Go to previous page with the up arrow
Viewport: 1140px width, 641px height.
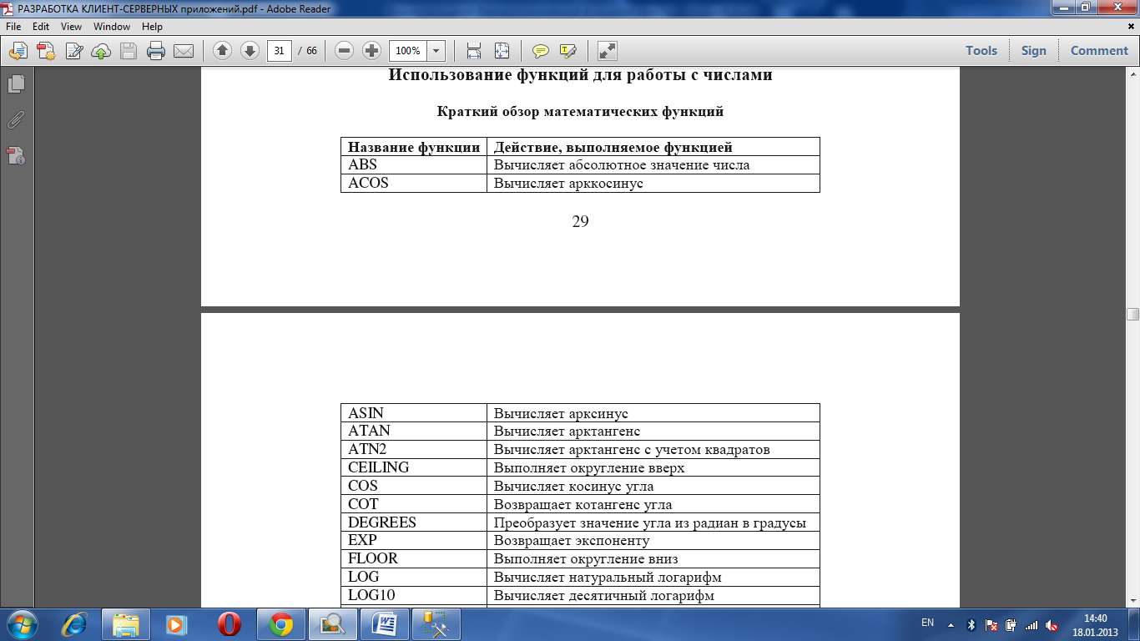click(x=222, y=51)
